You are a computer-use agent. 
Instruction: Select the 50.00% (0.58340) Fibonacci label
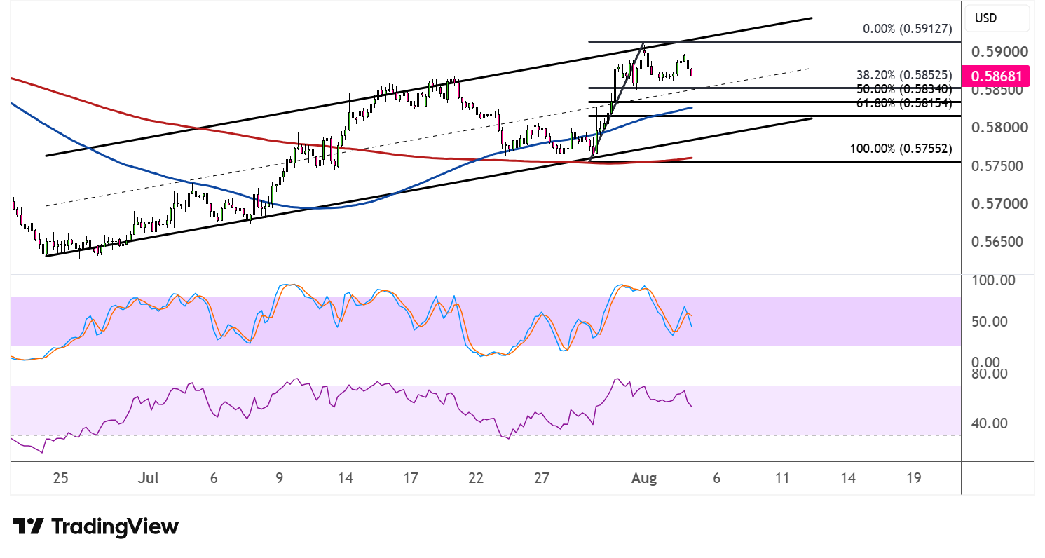(x=904, y=89)
